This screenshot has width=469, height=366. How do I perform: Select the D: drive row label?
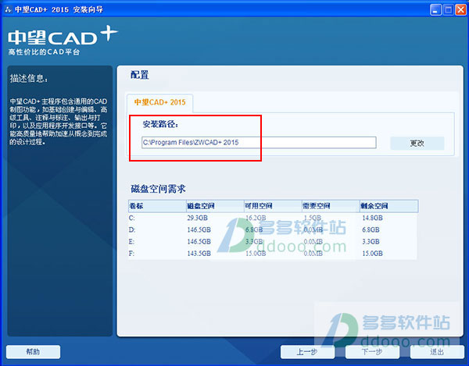click(132, 230)
